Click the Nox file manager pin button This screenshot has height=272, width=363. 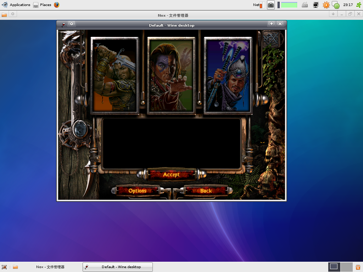tap(13, 14)
